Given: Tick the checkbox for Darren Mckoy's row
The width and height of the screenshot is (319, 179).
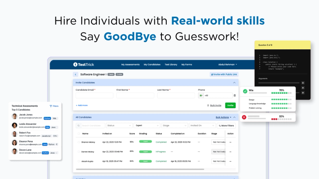Looking at the screenshot, I should point(79,152).
